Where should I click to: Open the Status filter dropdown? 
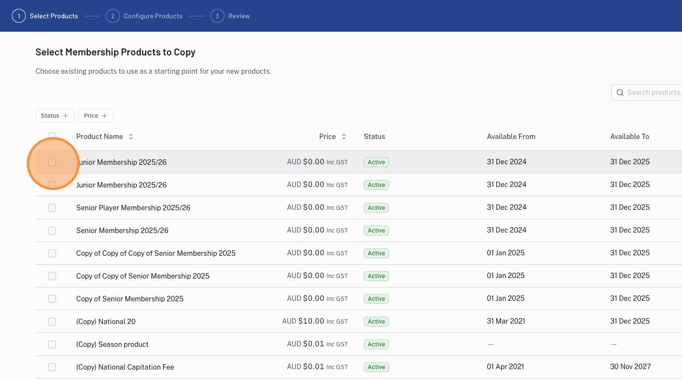tap(55, 116)
